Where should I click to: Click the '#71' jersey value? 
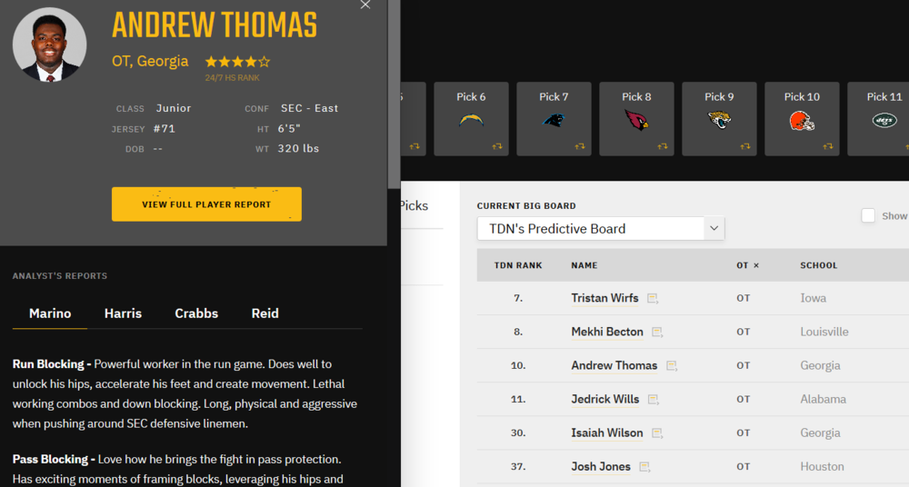(x=164, y=129)
